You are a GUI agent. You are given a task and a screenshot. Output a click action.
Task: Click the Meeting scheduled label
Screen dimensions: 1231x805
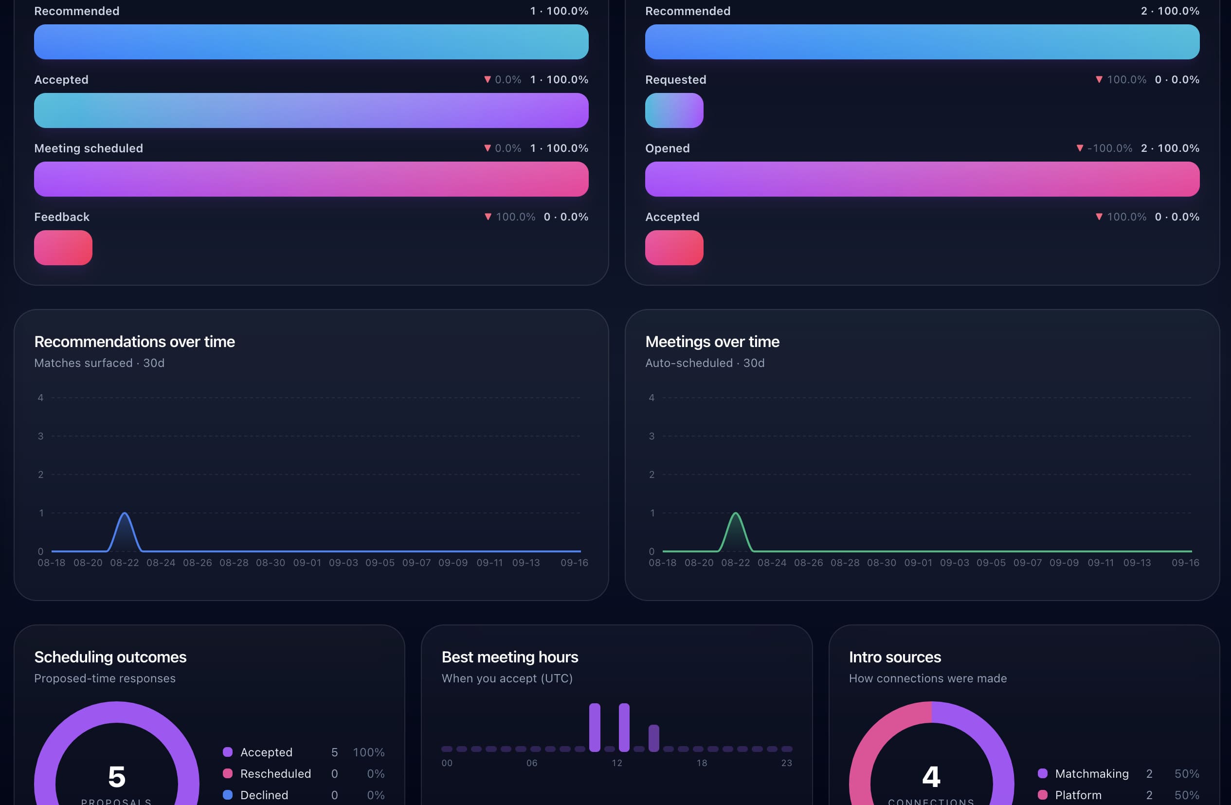point(89,148)
